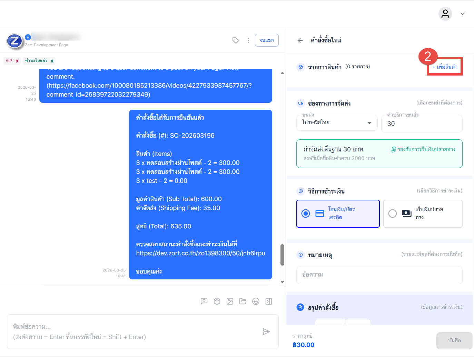
Task: Click the folder icon in chat toolbar
Action: pyautogui.click(x=243, y=301)
